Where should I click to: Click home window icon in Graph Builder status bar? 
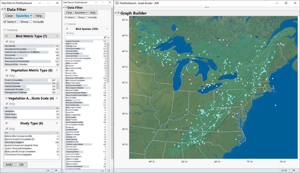click(282, 170)
